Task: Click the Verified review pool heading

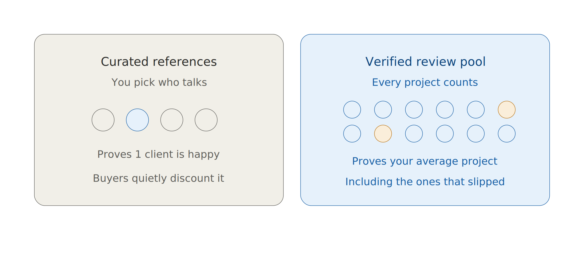Action: coord(425,62)
